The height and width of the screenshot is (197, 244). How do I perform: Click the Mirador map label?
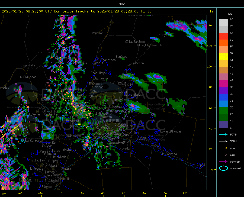point(125,149)
